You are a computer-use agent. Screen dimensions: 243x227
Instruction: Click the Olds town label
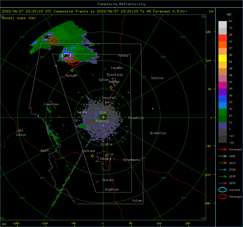[x=103, y=113]
